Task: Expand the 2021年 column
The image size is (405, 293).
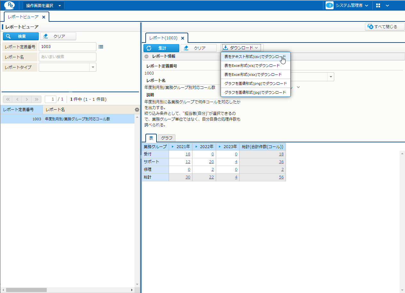Action: tap(173, 147)
